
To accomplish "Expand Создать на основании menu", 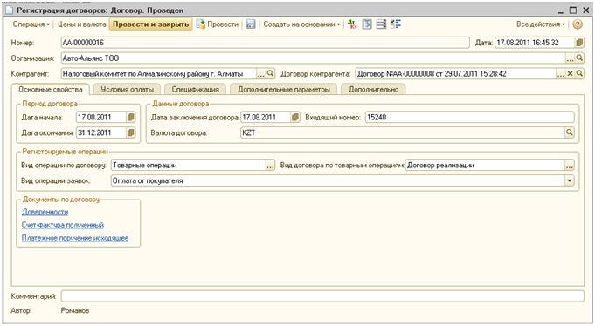I will point(301,24).
